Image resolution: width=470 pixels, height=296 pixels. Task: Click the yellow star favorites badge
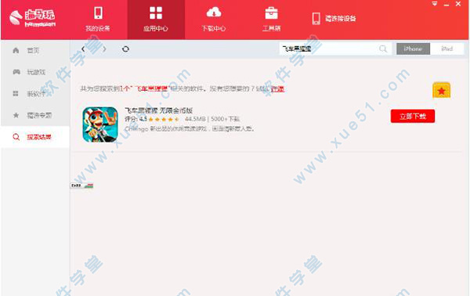click(x=441, y=91)
